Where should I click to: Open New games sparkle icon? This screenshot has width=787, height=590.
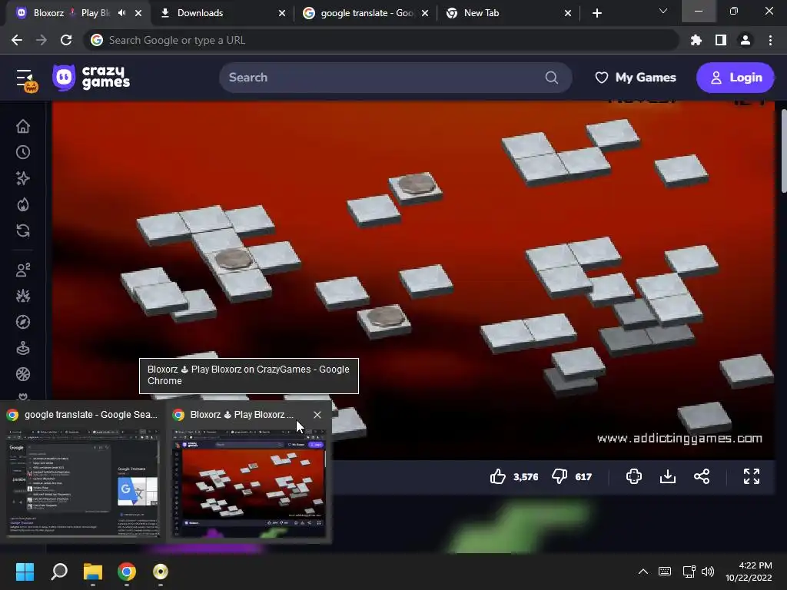point(23,178)
